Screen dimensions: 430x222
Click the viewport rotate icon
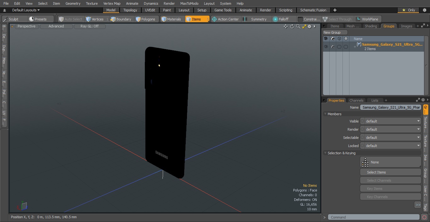pyautogui.click(x=292, y=26)
